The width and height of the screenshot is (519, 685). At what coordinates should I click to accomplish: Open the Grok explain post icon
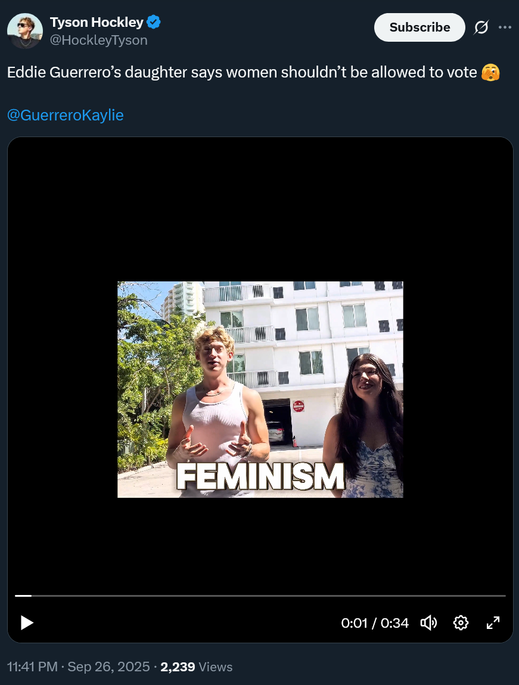click(x=481, y=27)
